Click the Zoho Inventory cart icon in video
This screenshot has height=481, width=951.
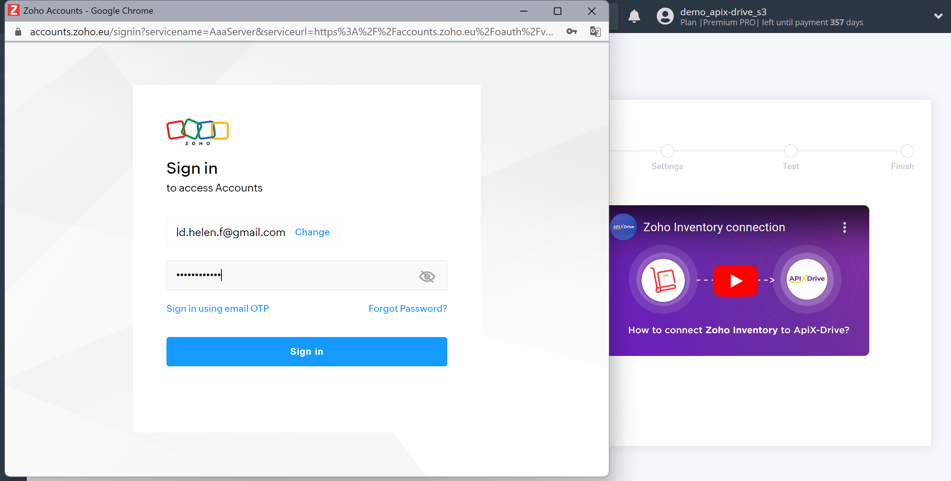click(663, 280)
